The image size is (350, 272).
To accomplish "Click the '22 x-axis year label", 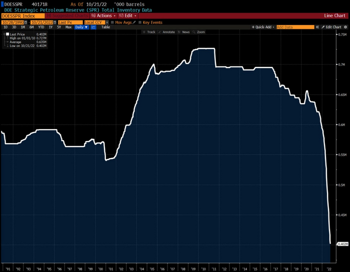I will [329, 269].
